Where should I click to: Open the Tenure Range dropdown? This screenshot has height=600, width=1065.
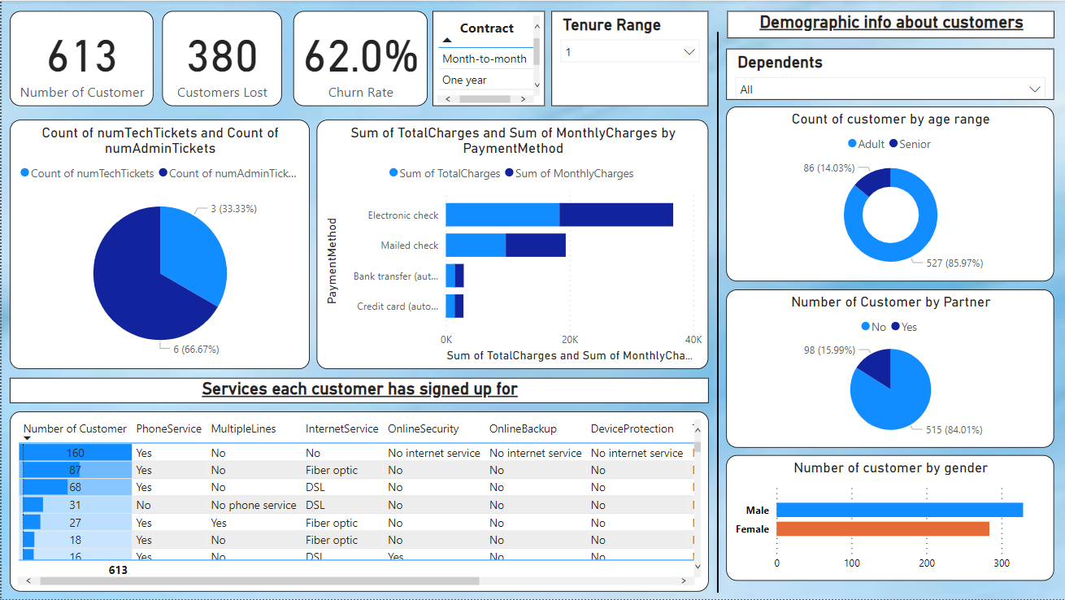pos(689,50)
